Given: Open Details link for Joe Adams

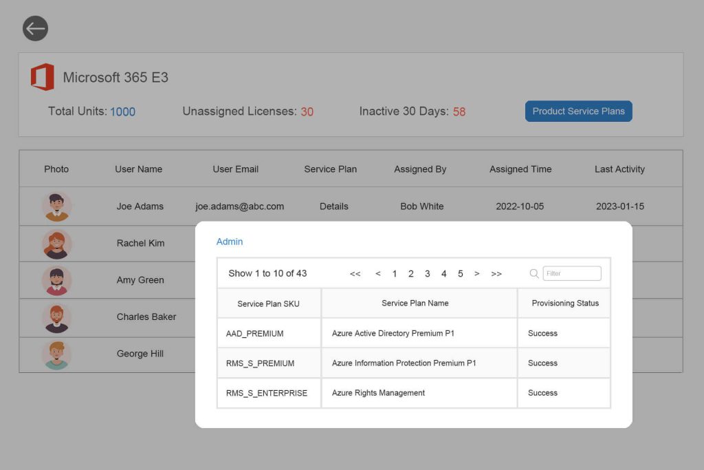Looking at the screenshot, I should pos(333,206).
